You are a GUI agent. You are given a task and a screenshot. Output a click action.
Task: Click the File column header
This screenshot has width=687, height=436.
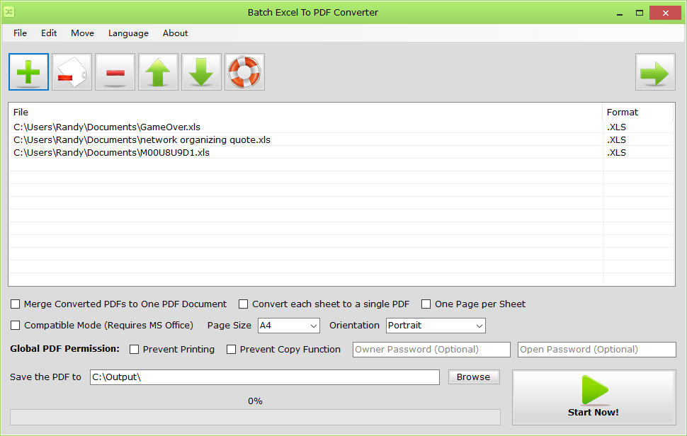pos(305,112)
